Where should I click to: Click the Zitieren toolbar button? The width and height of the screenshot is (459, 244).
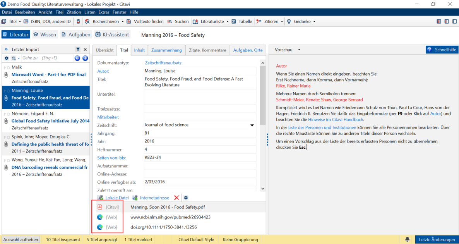tap(267, 21)
